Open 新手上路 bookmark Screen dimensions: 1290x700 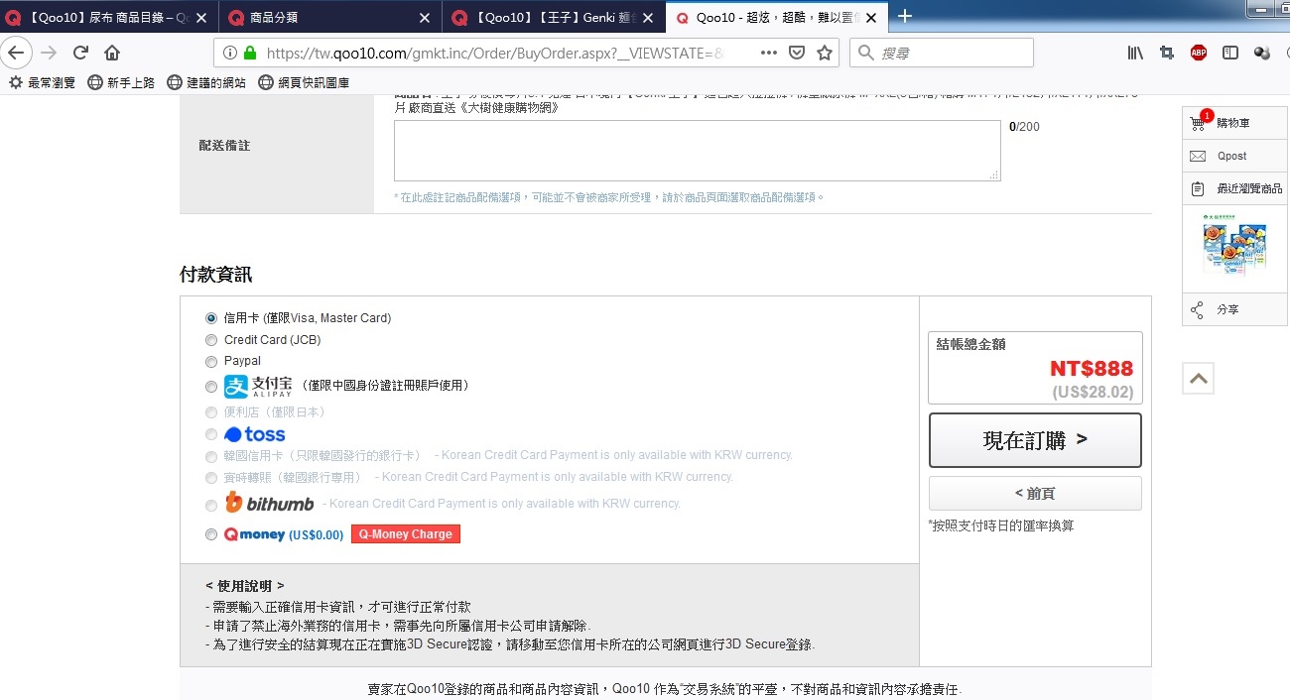(121, 82)
